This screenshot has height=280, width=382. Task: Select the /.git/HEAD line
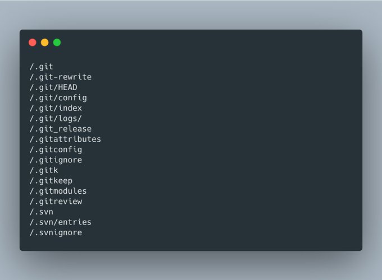click(x=53, y=87)
